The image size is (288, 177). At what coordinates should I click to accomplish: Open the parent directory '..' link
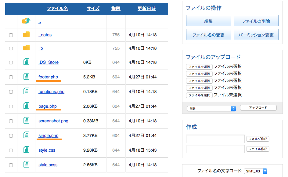[40, 22]
